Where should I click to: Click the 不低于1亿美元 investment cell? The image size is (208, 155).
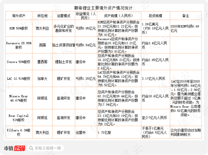tap(156, 132)
